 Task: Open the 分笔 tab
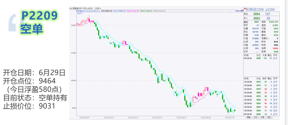tap(263, 118)
